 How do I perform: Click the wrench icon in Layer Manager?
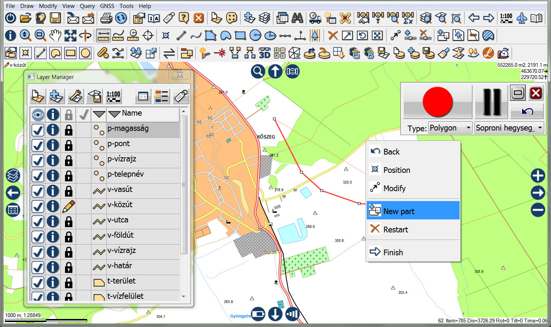[76, 96]
